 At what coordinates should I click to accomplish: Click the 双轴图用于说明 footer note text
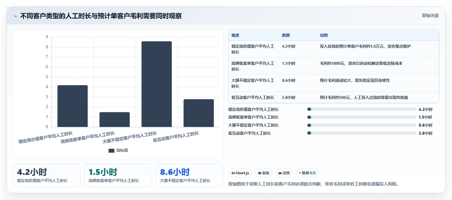(313, 184)
